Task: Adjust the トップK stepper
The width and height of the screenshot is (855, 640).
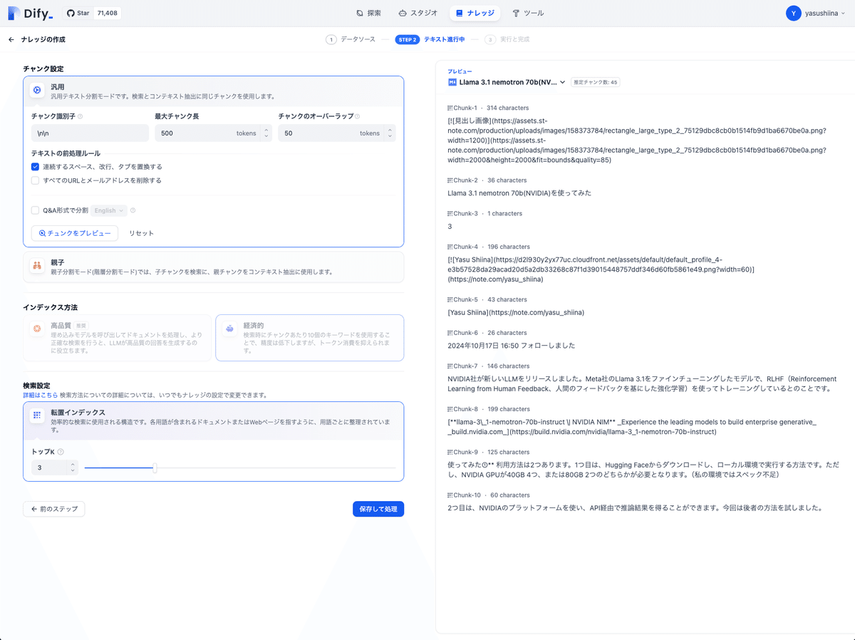Action: [x=72, y=468]
